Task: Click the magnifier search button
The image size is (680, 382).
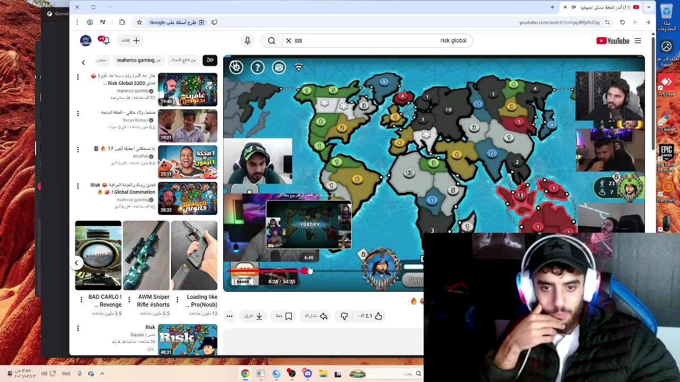Action: pos(271,41)
